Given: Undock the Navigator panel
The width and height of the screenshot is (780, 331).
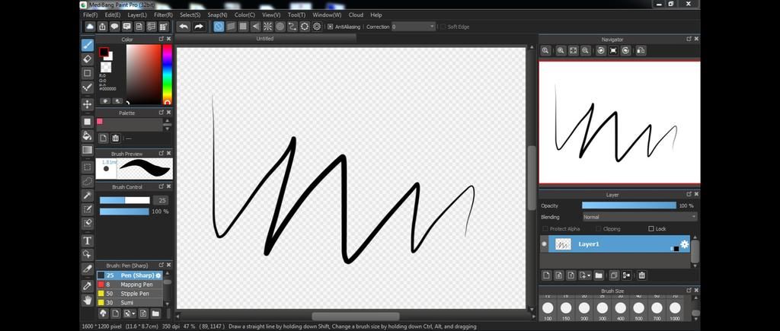Looking at the screenshot, I should click(689, 39).
